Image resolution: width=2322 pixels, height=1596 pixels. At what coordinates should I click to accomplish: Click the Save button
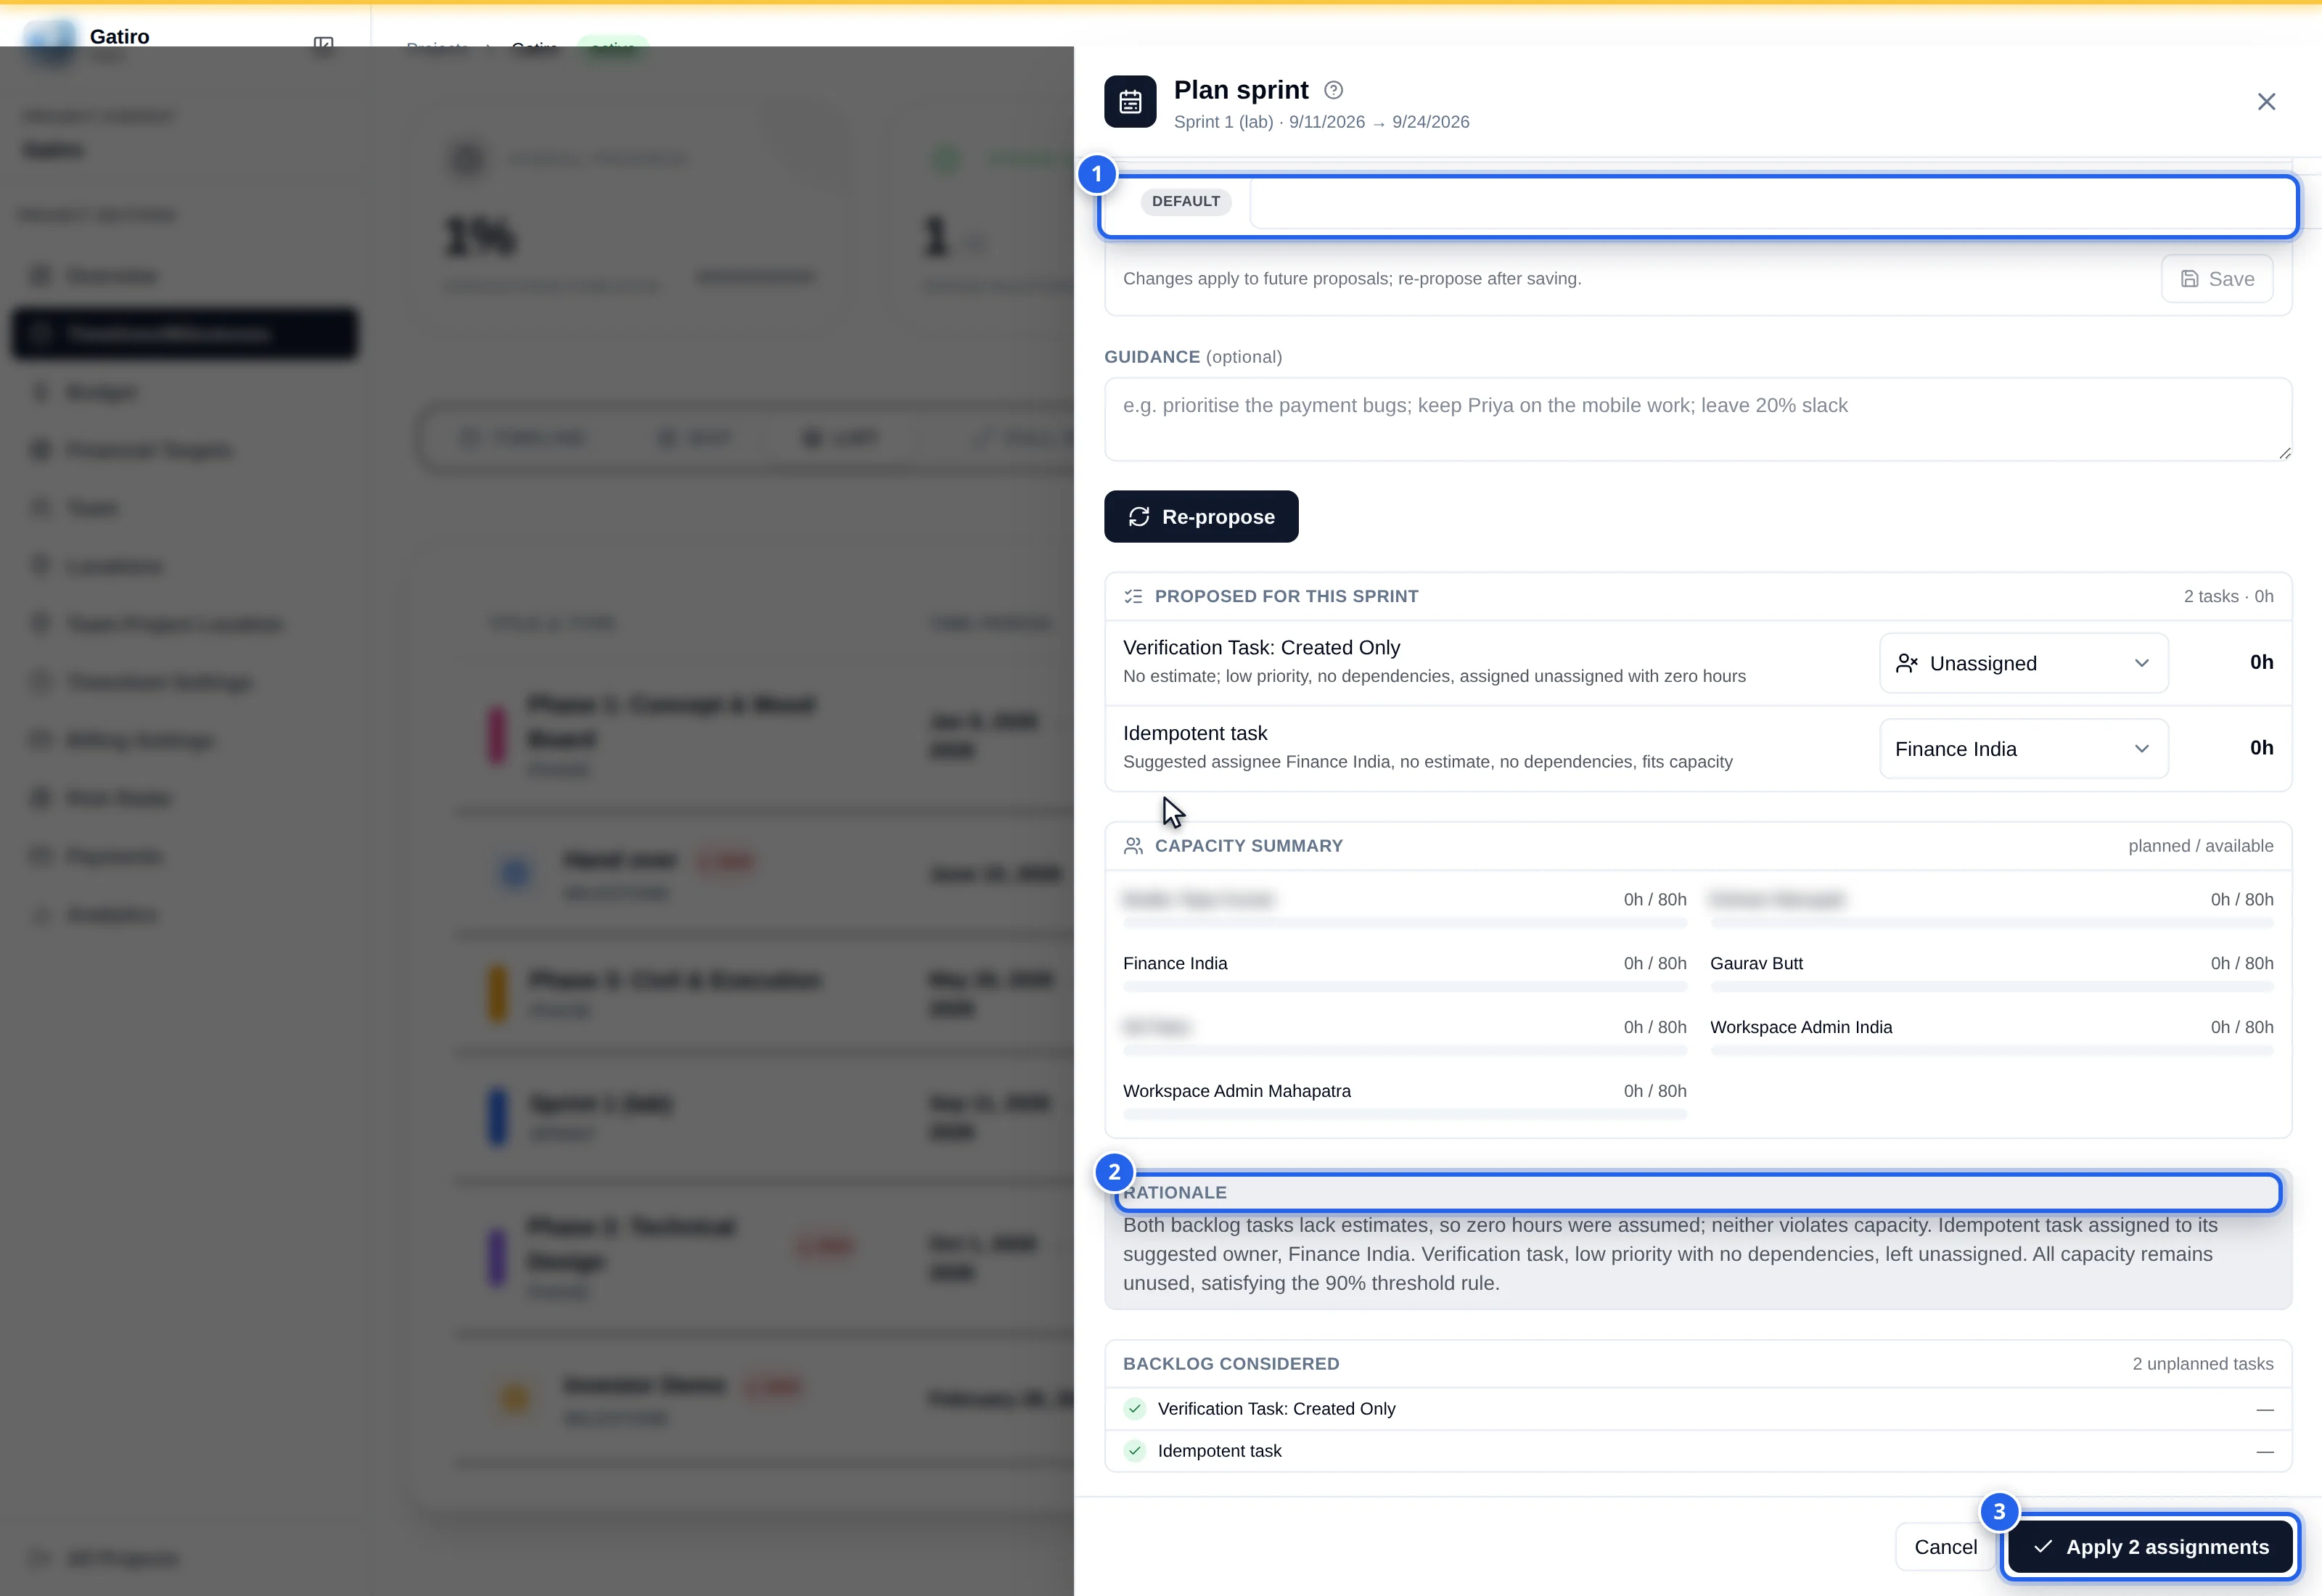[2217, 279]
